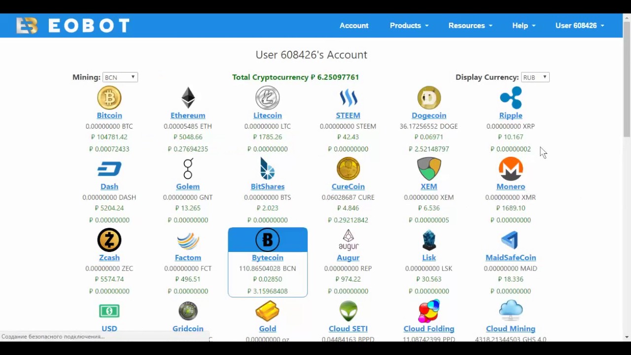Open the Gridcoin link
Viewport: 631px width, 355px height.
coord(188,328)
